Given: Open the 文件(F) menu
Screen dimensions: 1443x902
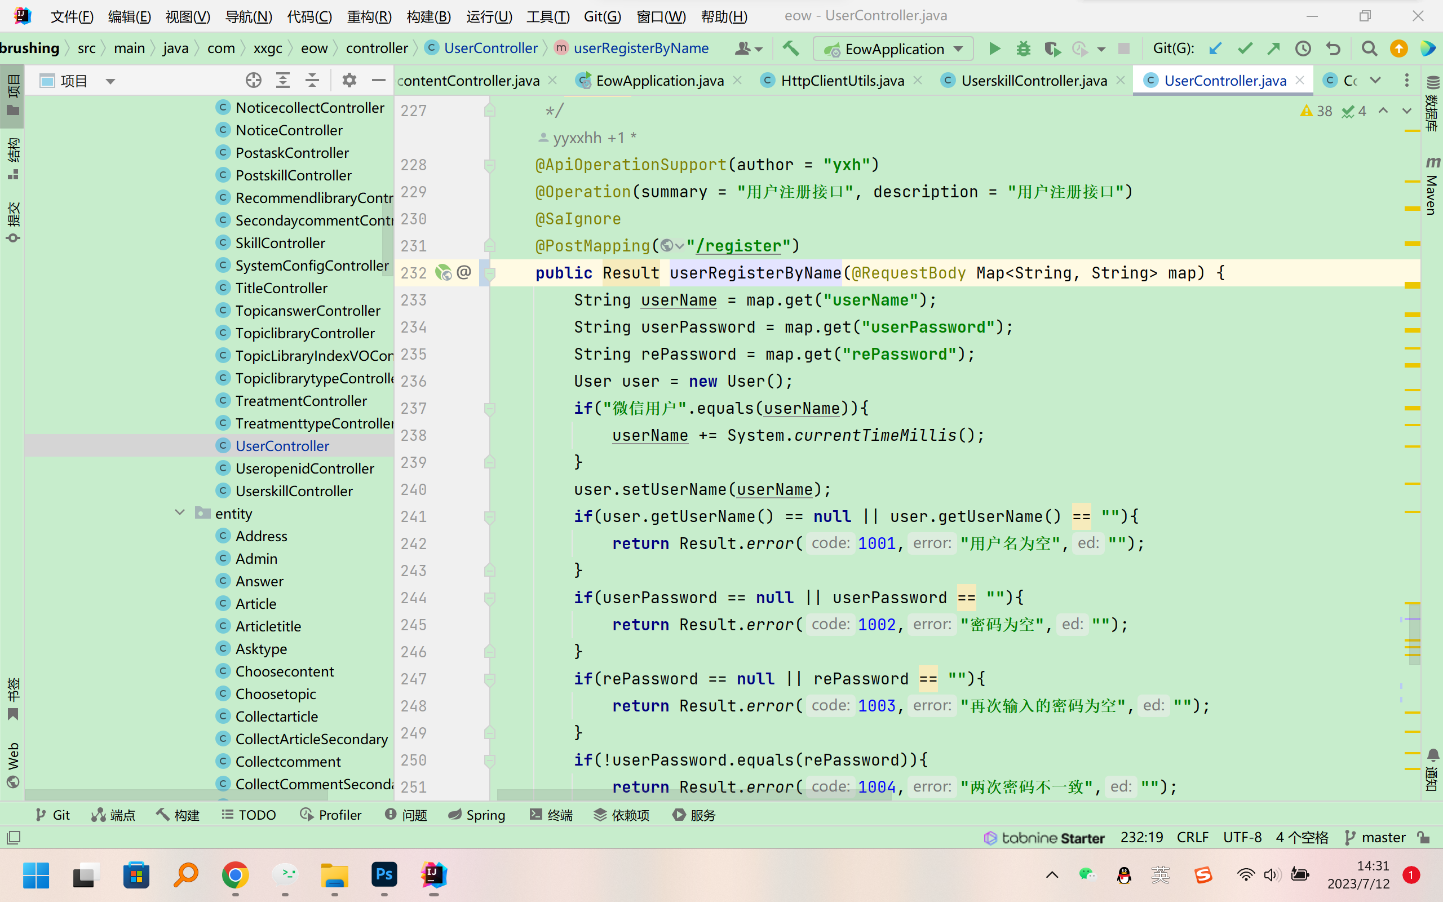Looking at the screenshot, I should 72,16.
